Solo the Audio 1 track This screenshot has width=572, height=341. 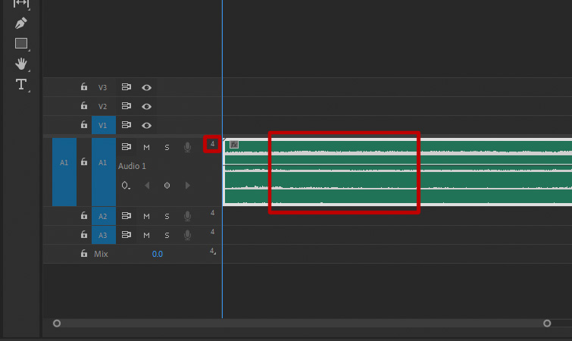click(167, 147)
